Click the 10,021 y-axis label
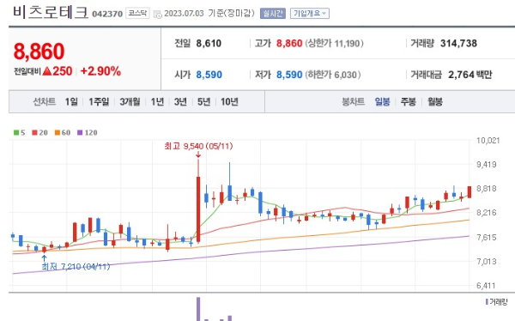 [488, 141]
